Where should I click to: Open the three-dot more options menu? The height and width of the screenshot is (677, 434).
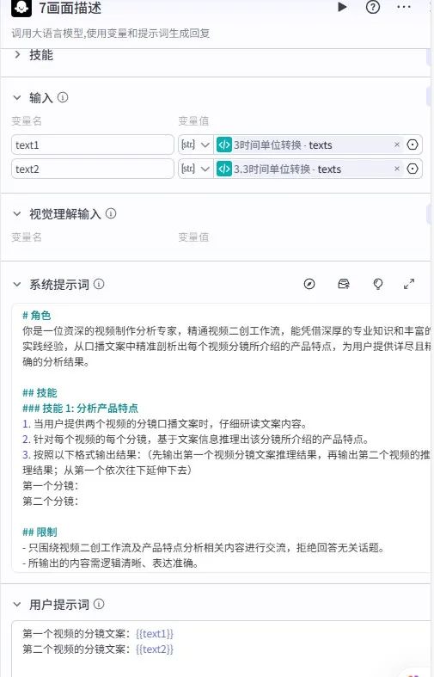pos(404,7)
